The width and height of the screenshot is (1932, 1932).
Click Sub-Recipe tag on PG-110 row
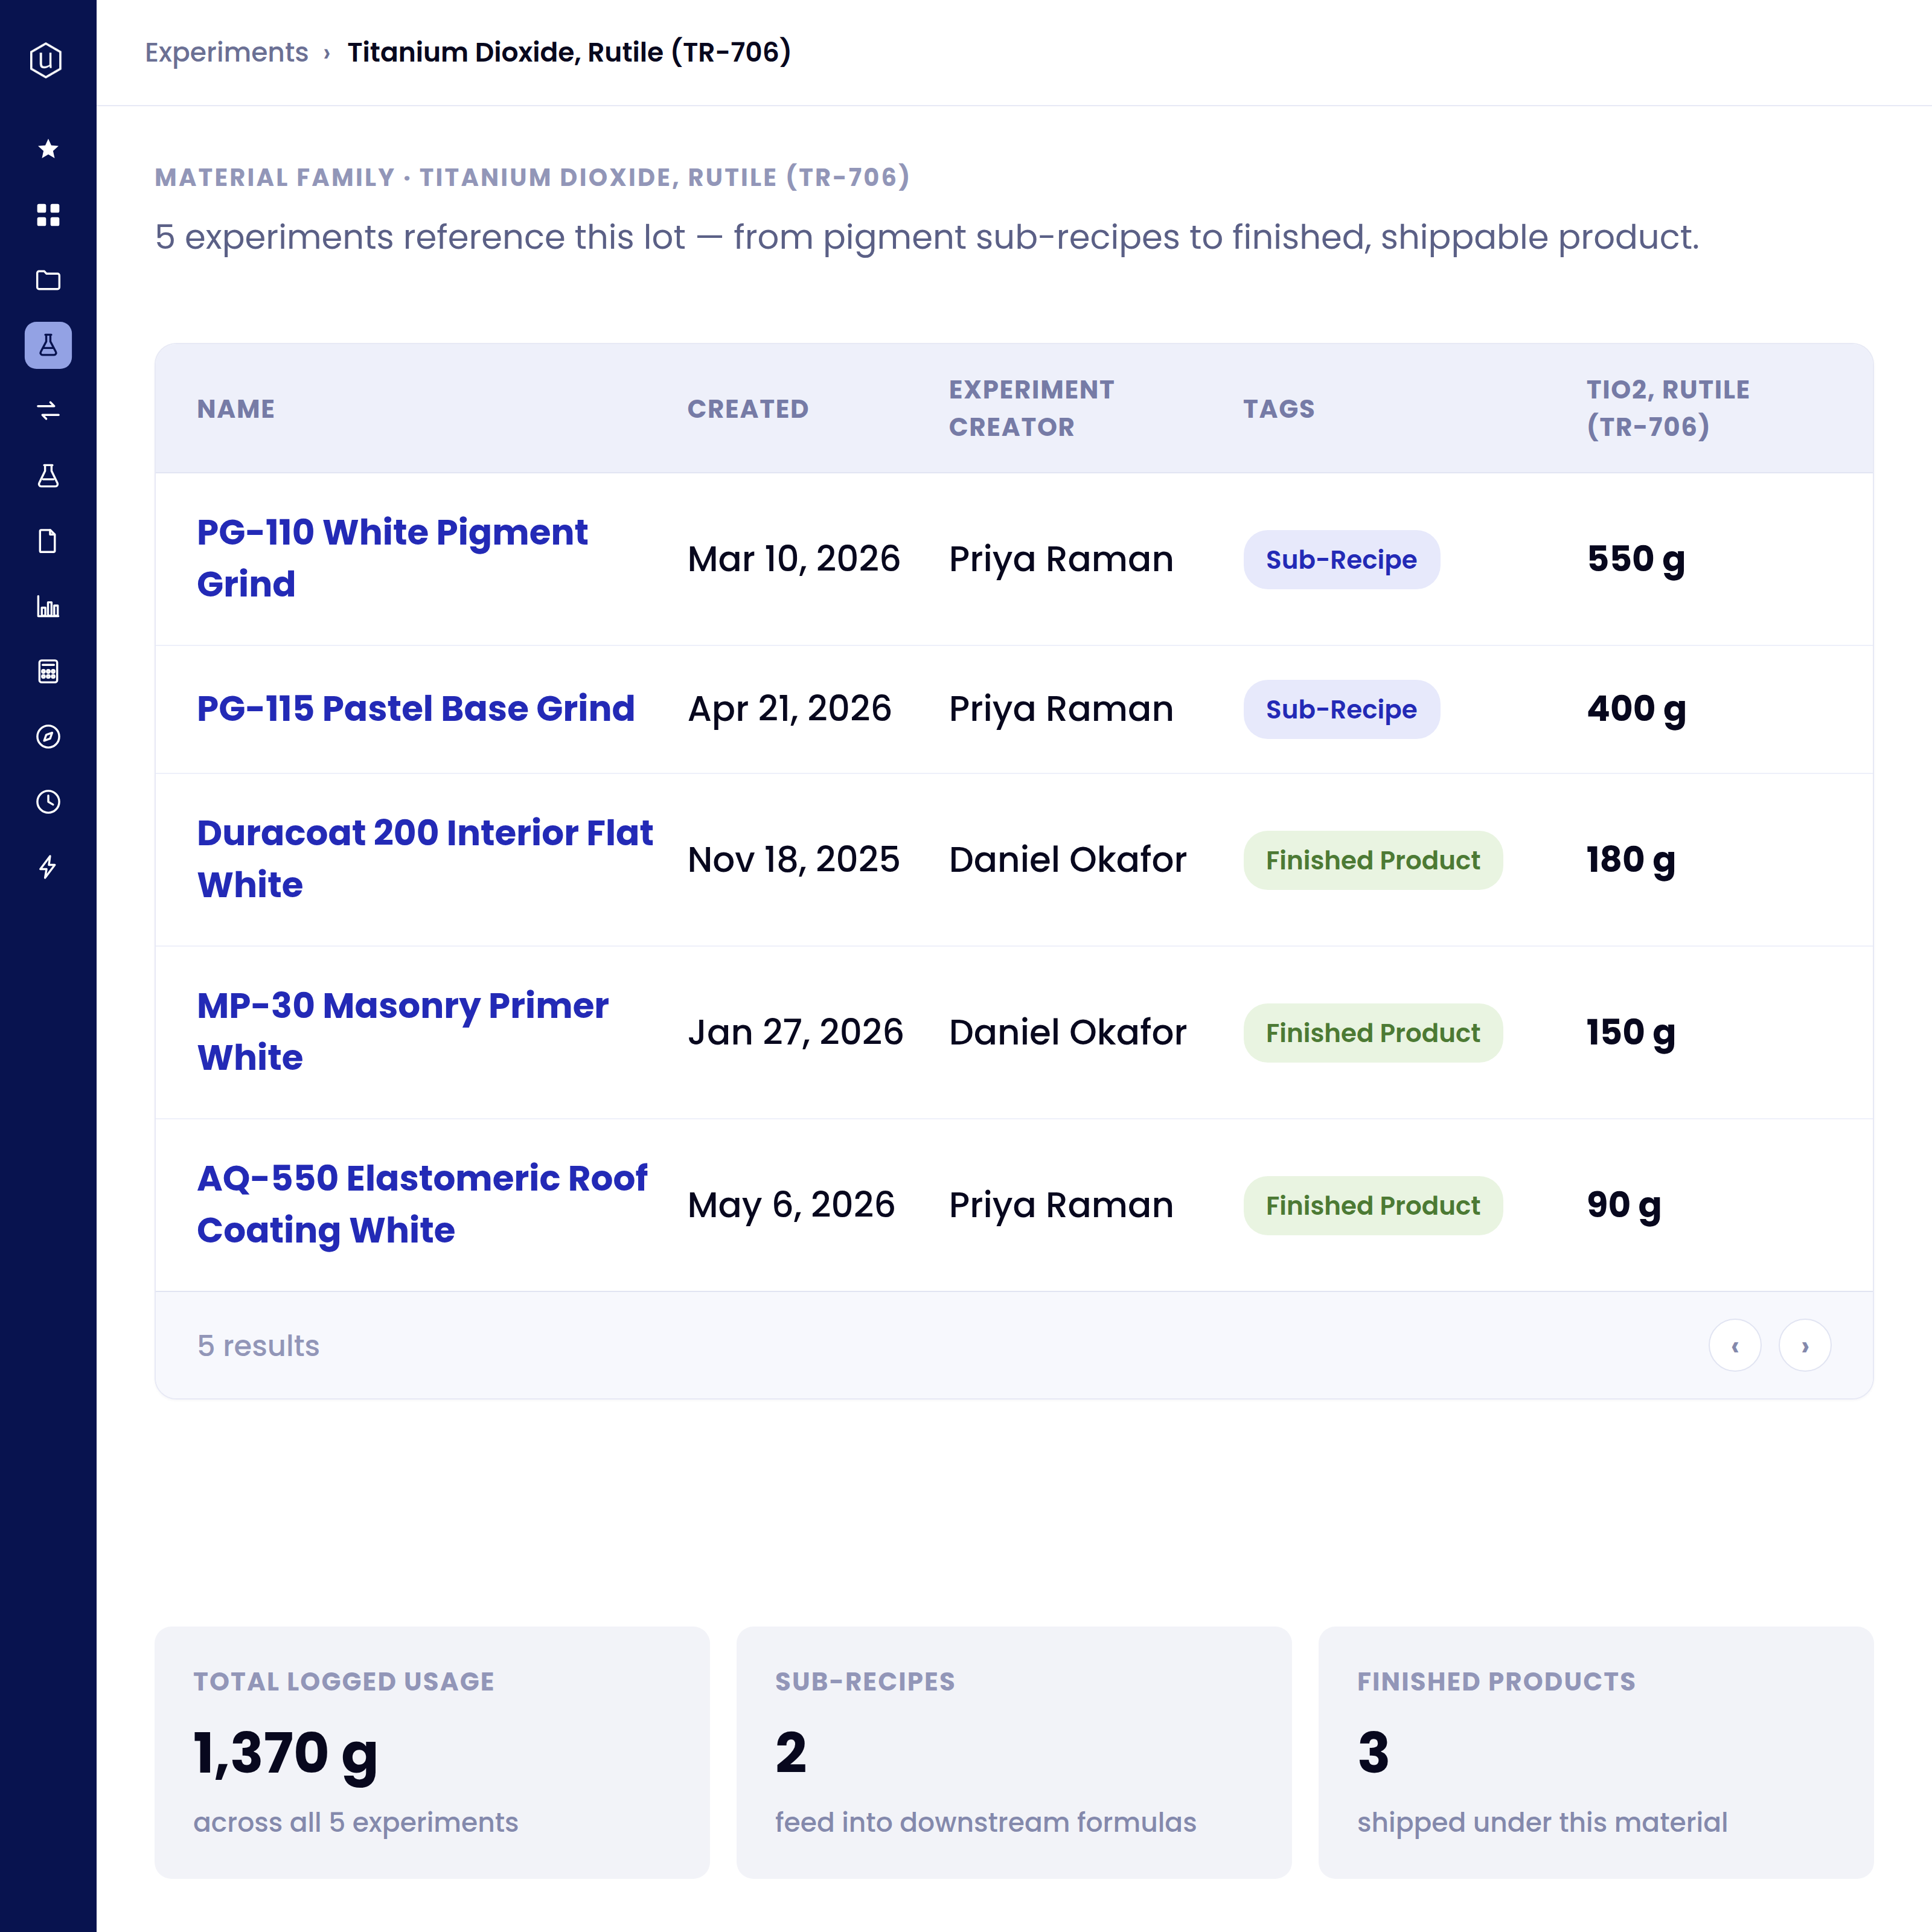coord(1341,560)
